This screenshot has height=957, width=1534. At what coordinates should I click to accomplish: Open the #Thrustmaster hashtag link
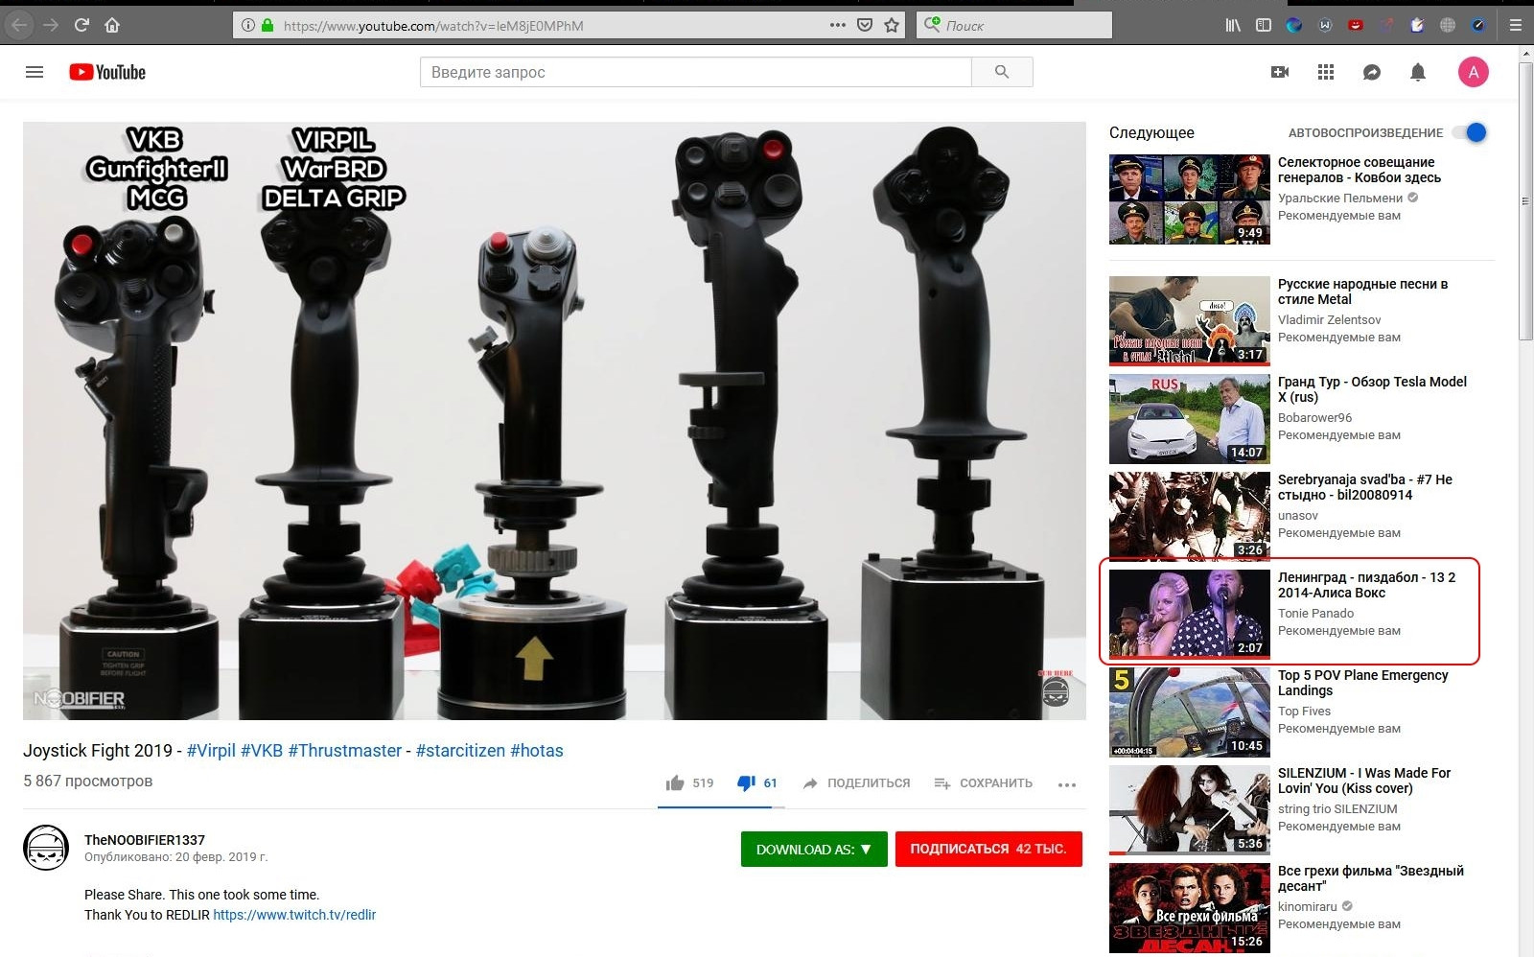click(345, 751)
